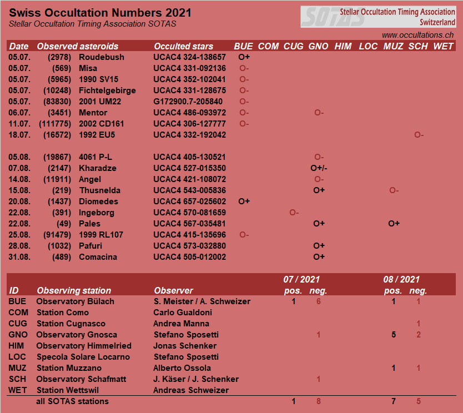The height and width of the screenshot is (413, 463).
Task: Click asteroid name "Pafuri"
Action: [90, 246]
